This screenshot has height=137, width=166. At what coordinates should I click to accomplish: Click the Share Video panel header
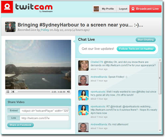click(x=38, y=102)
